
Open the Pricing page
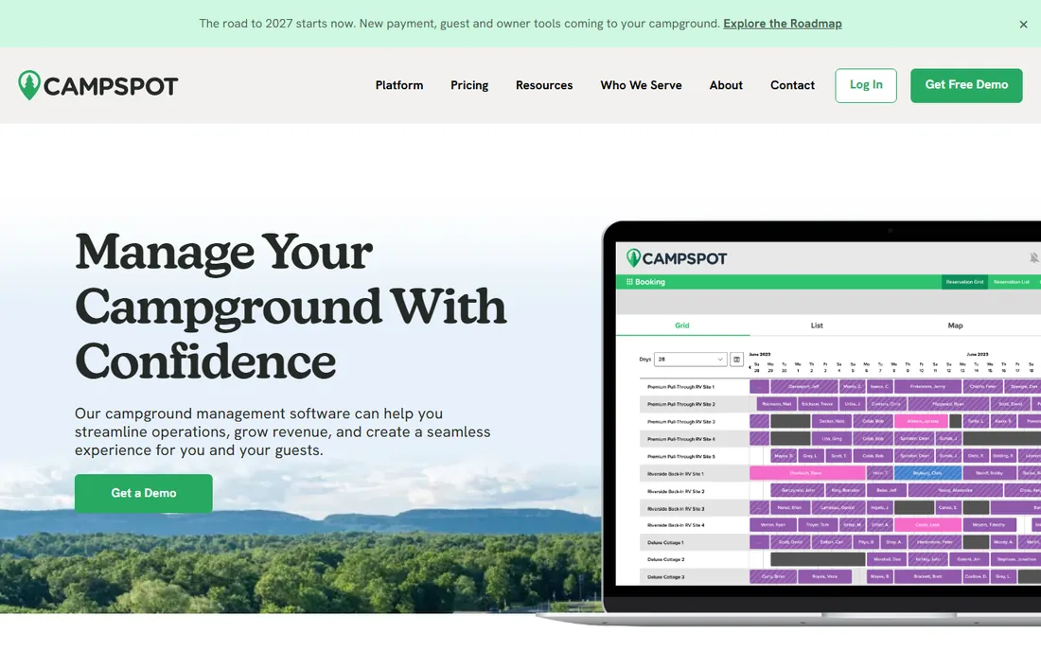tap(469, 85)
